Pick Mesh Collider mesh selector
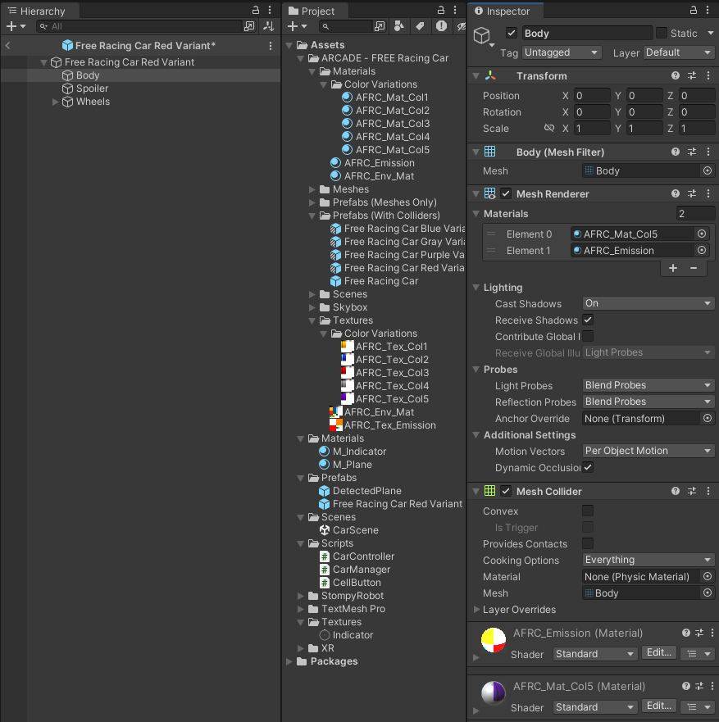 [x=708, y=593]
